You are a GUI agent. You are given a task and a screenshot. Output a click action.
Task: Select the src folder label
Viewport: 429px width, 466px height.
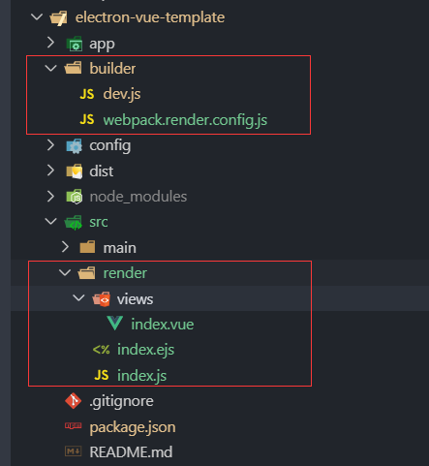click(x=99, y=222)
